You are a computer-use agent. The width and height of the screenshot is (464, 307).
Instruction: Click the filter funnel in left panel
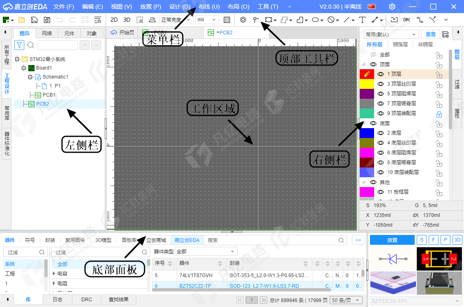tap(19, 45)
